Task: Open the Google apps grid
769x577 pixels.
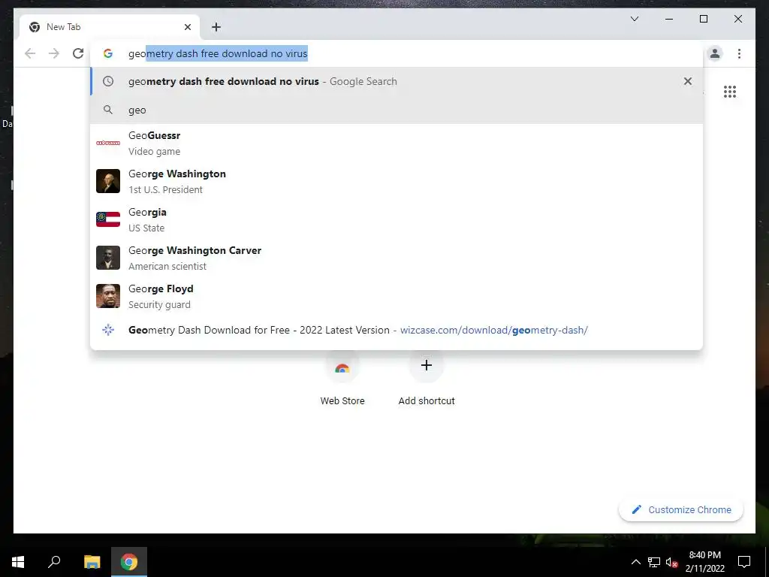Action: tap(730, 92)
